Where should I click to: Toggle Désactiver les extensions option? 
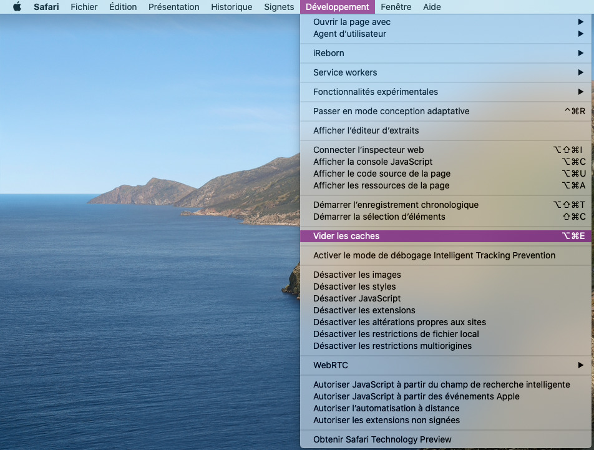pyautogui.click(x=364, y=310)
